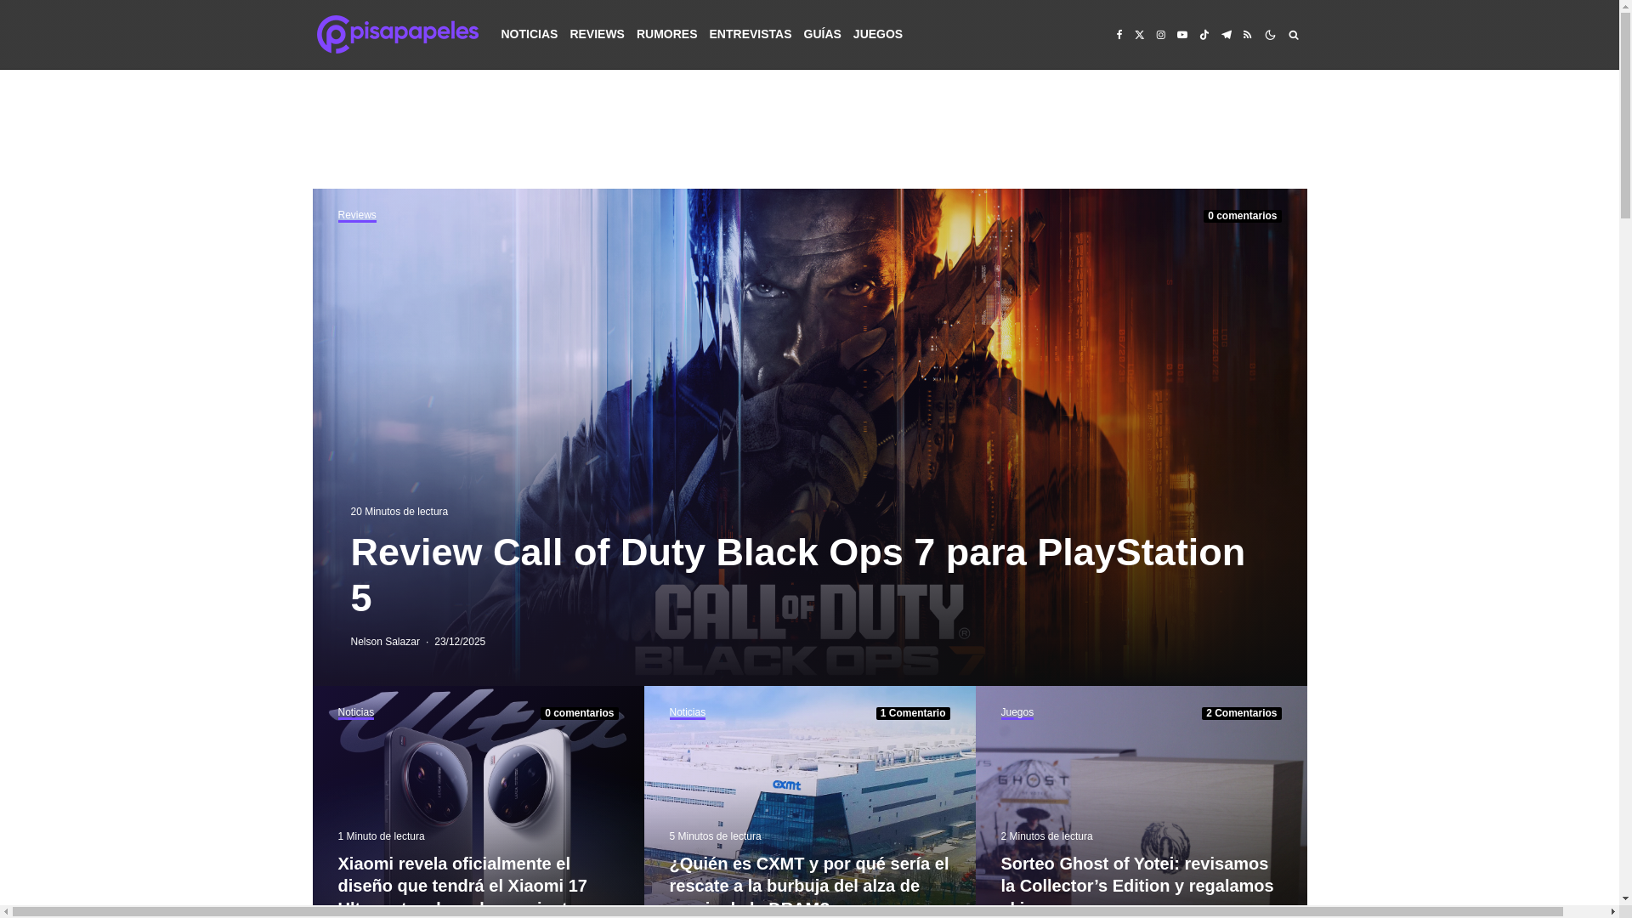
Task: Go to the Rumores menu
Action: [666, 34]
